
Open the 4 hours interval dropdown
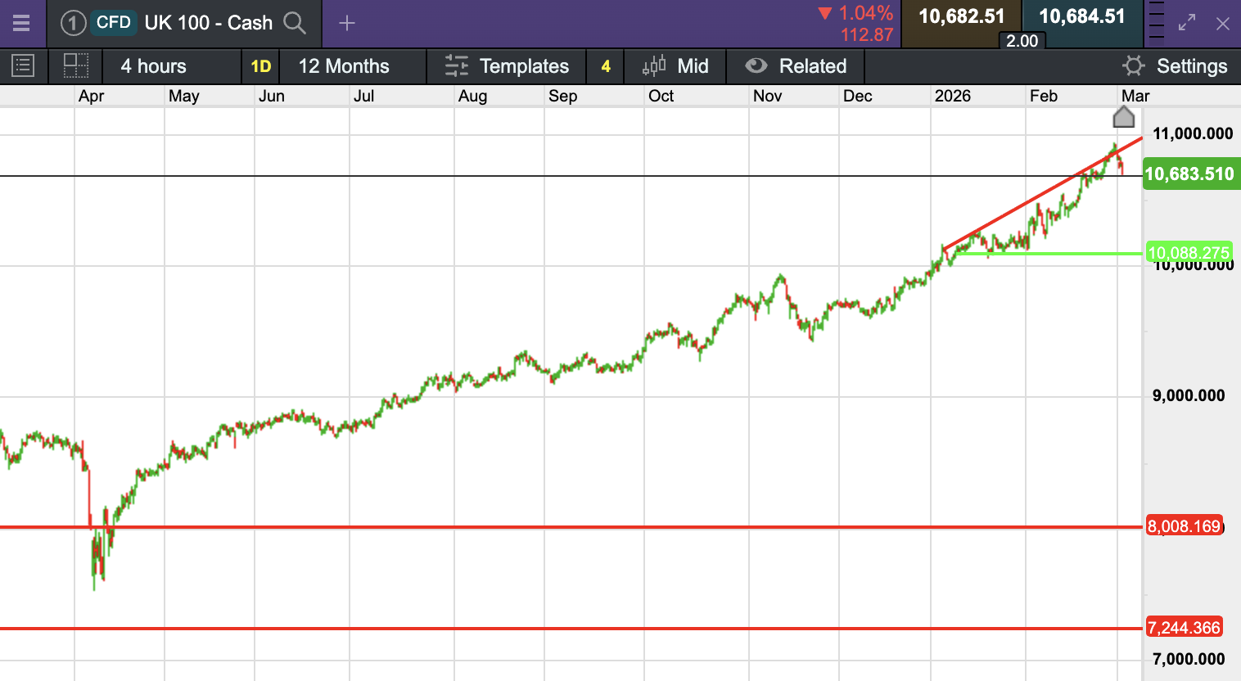(154, 66)
